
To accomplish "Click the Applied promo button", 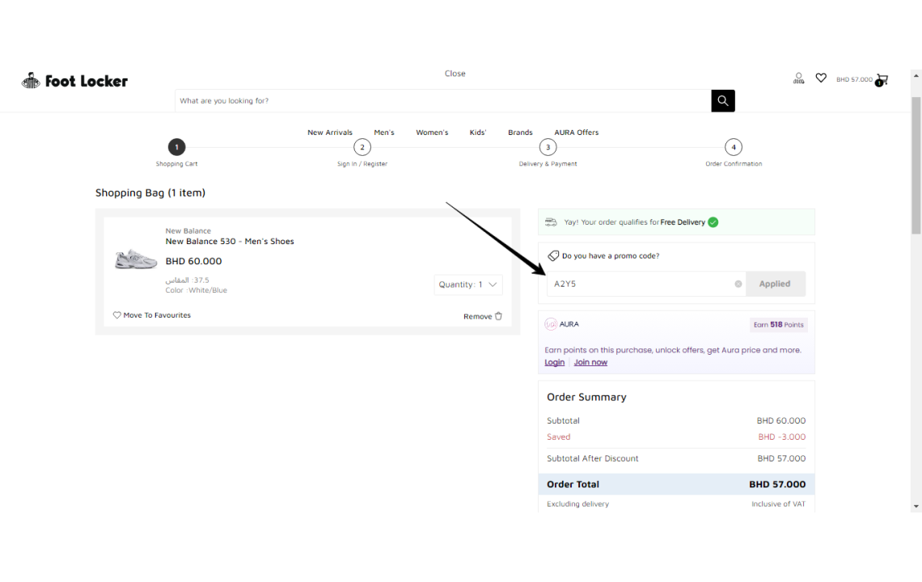I will coord(775,284).
